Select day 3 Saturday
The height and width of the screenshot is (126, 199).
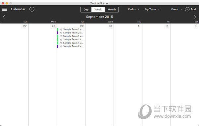coord(196,26)
